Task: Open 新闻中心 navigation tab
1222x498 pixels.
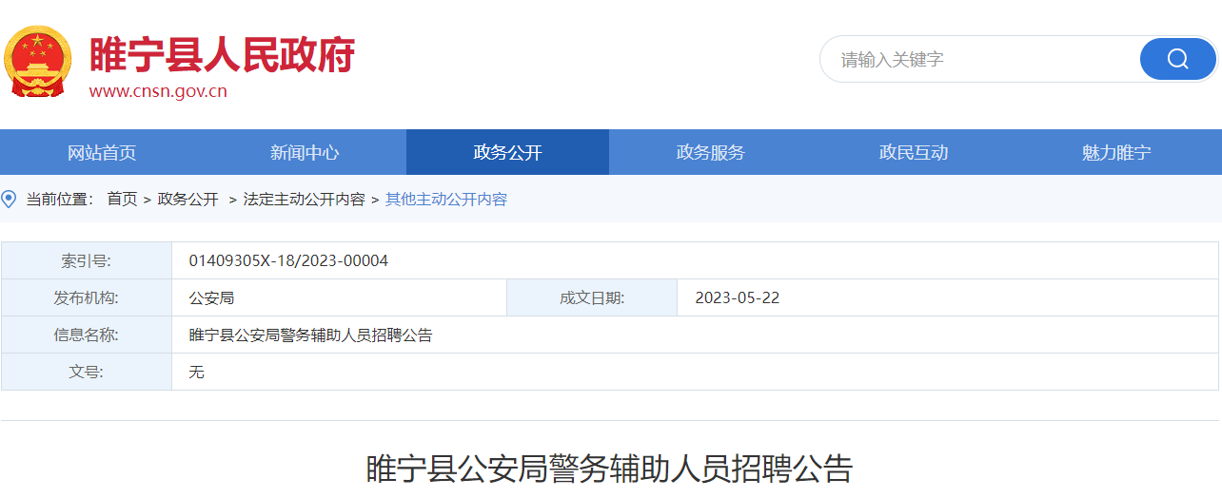Action: (305, 152)
